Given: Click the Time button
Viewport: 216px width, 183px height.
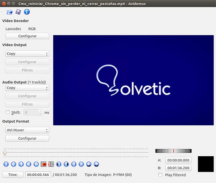Looking at the screenshot, I should coord(13,175).
